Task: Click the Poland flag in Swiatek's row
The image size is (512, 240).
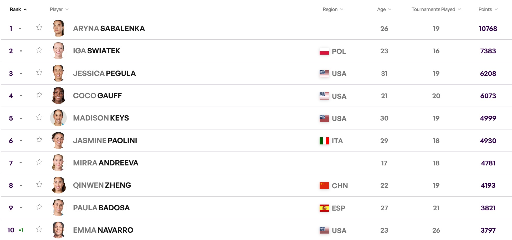Action: 324,51
